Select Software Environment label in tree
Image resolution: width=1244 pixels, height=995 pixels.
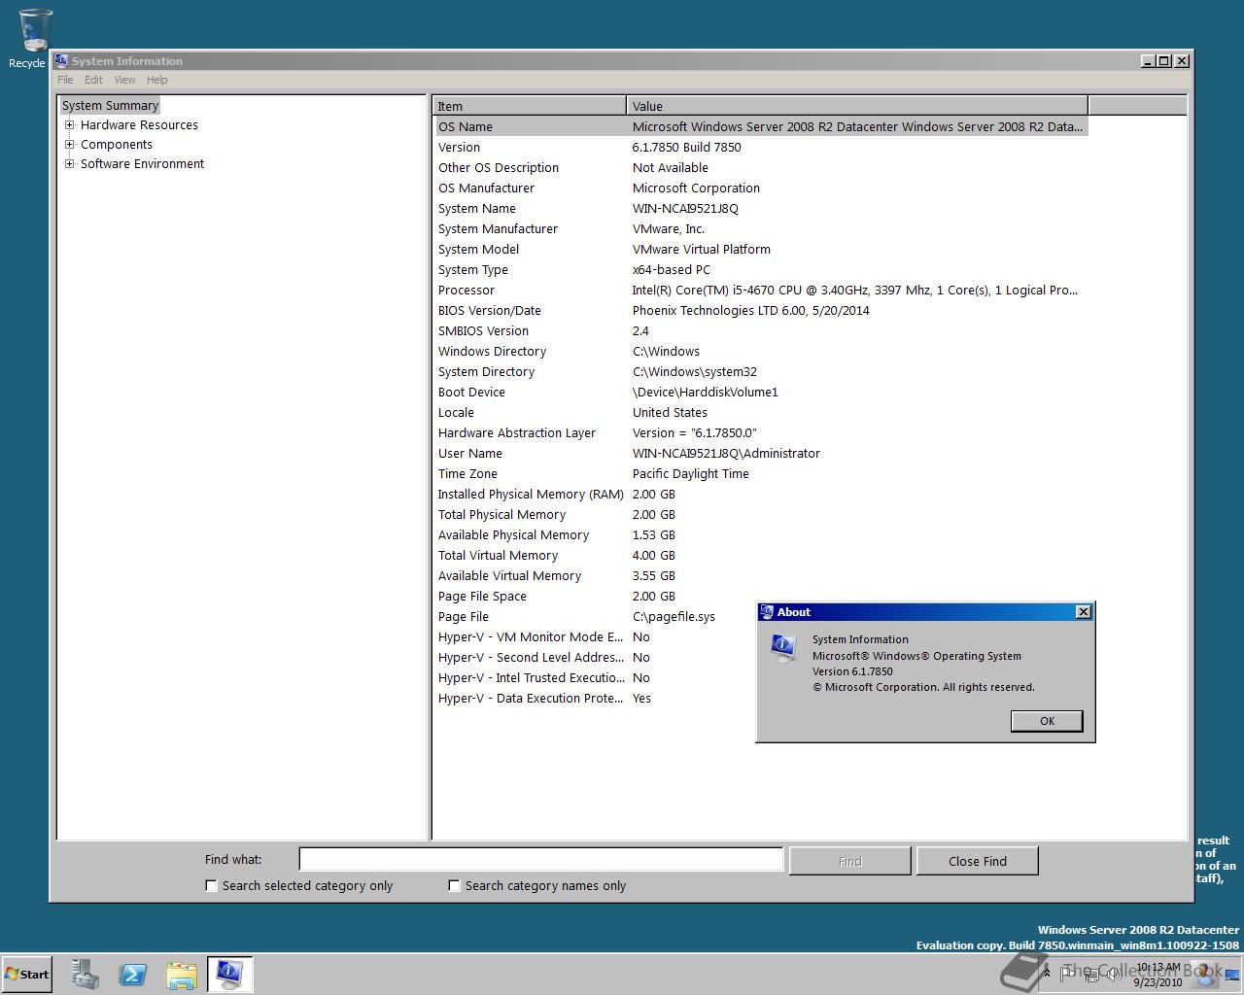(x=142, y=163)
